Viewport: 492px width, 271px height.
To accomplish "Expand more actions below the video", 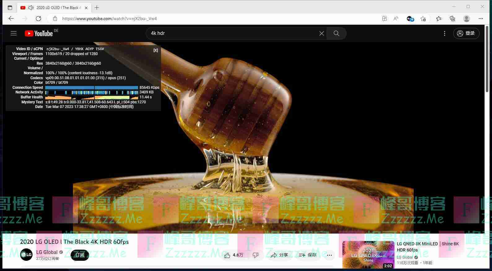I will pyautogui.click(x=329, y=255).
